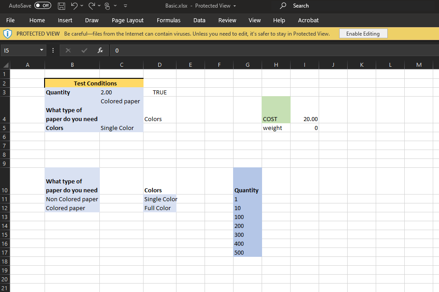This screenshot has height=292, width=439.
Task: Click the Cancel X icon in the formula bar
Action: (x=68, y=50)
